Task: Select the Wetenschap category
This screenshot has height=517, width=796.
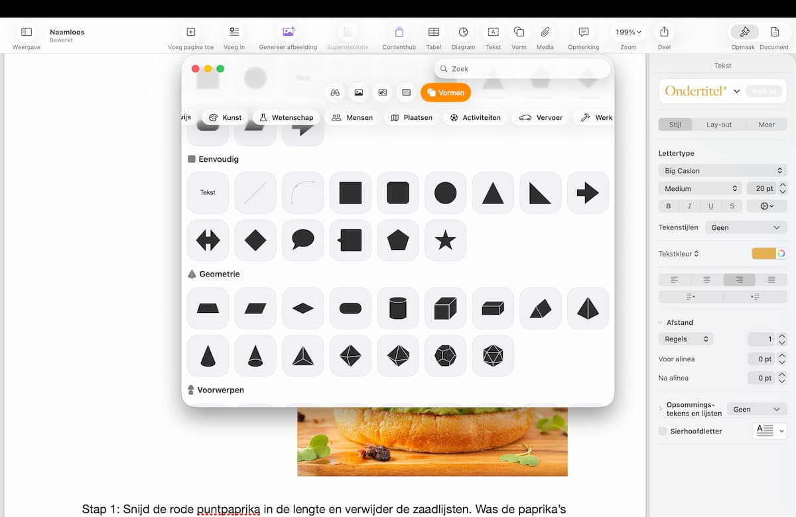Action: (x=286, y=117)
